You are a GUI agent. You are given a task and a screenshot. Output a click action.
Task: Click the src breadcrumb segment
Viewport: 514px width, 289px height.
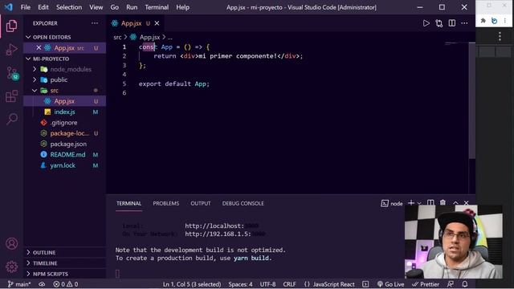click(117, 38)
